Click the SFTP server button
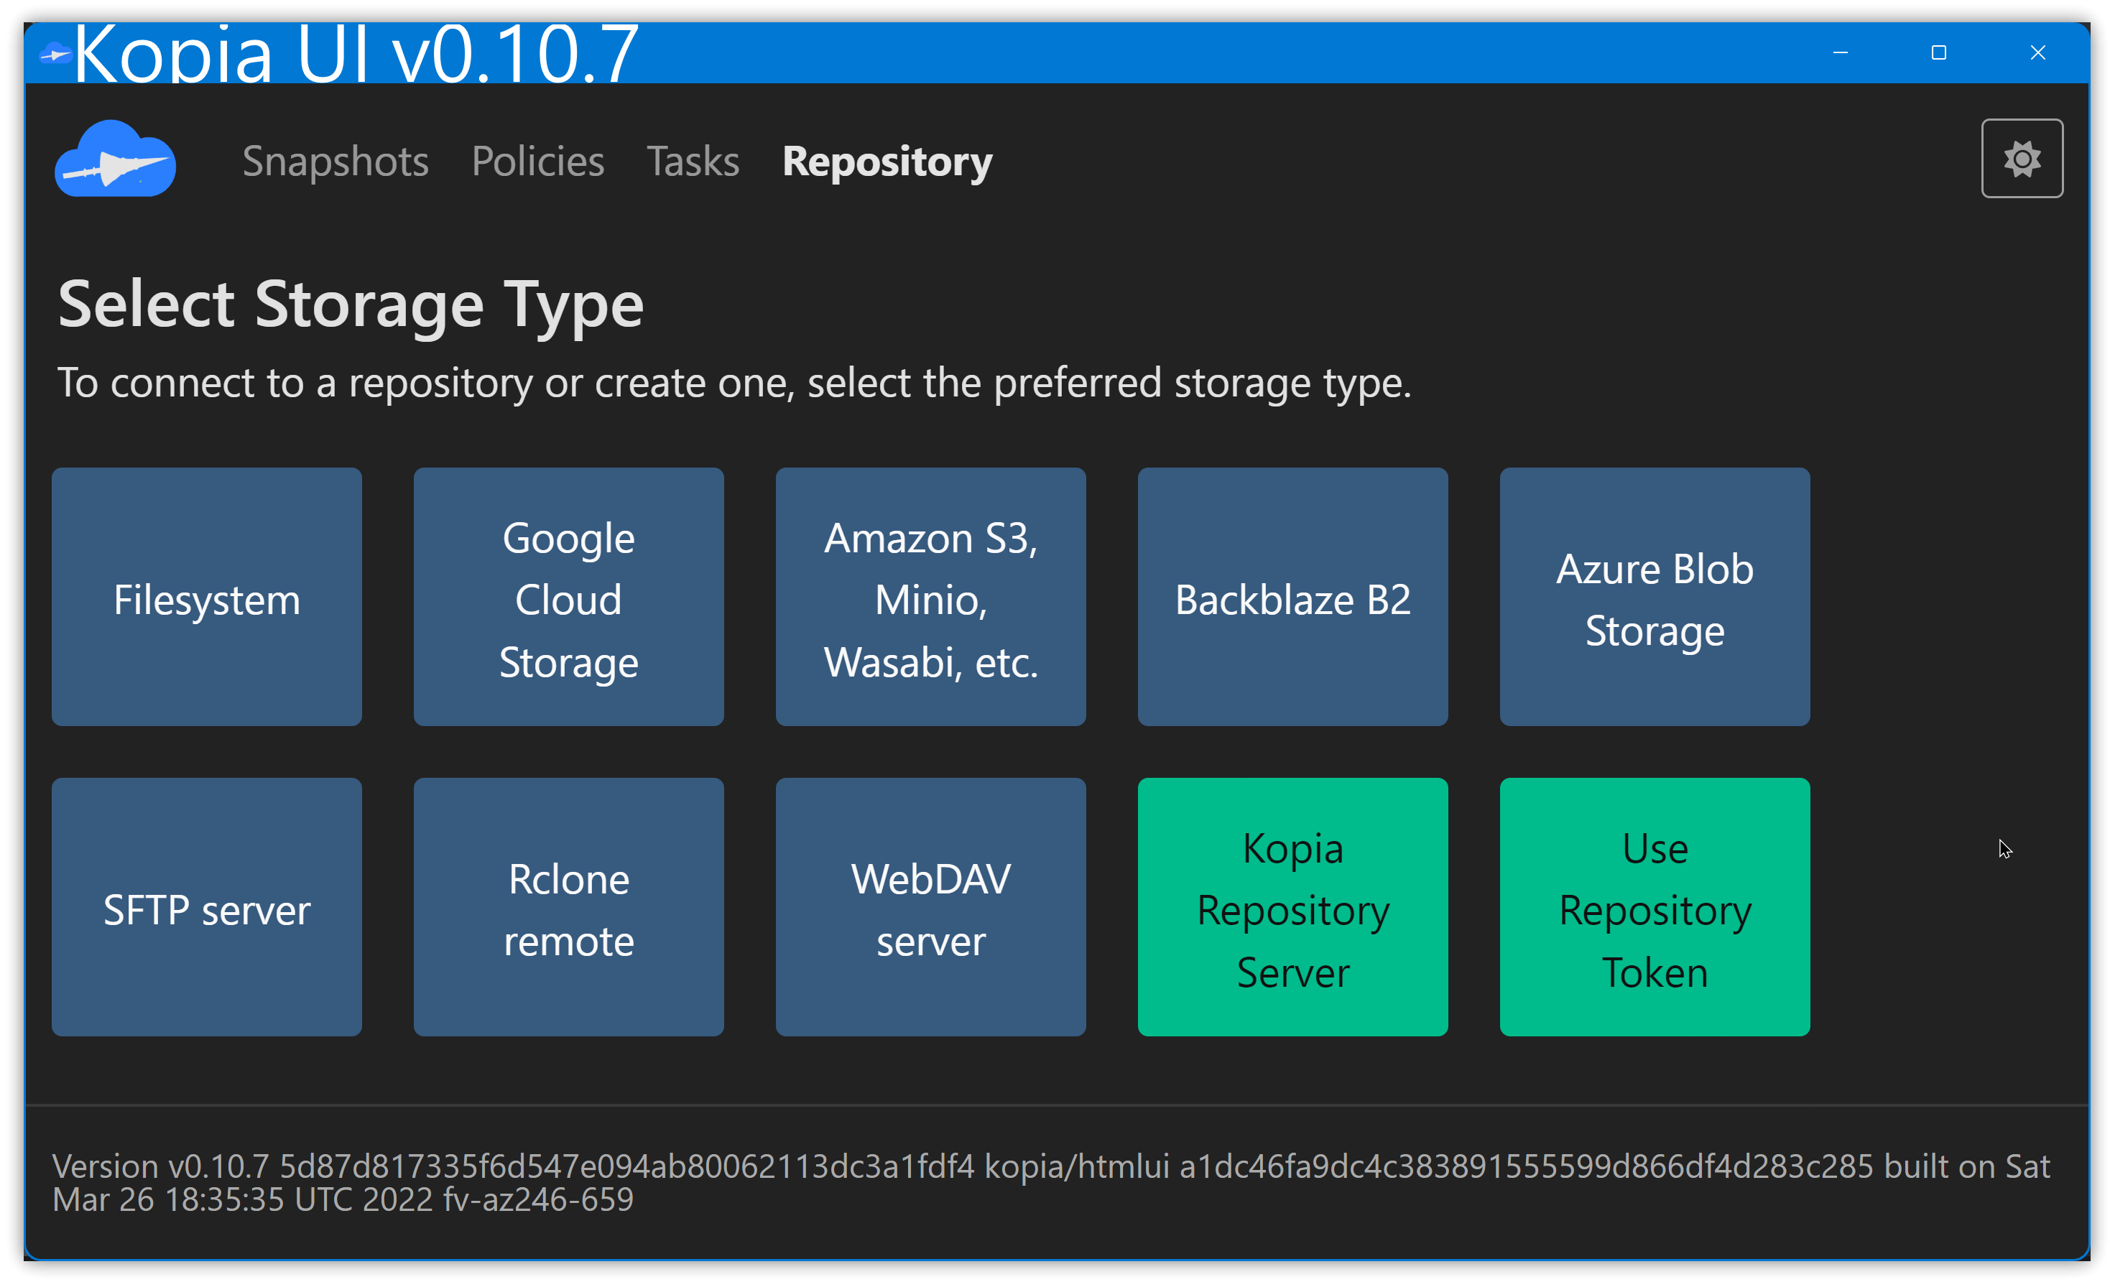2110x1282 pixels. pyautogui.click(x=206, y=907)
